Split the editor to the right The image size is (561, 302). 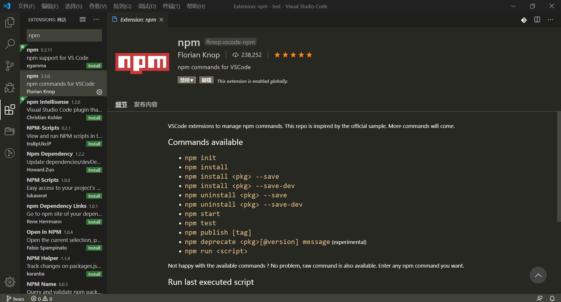click(x=537, y=20)
